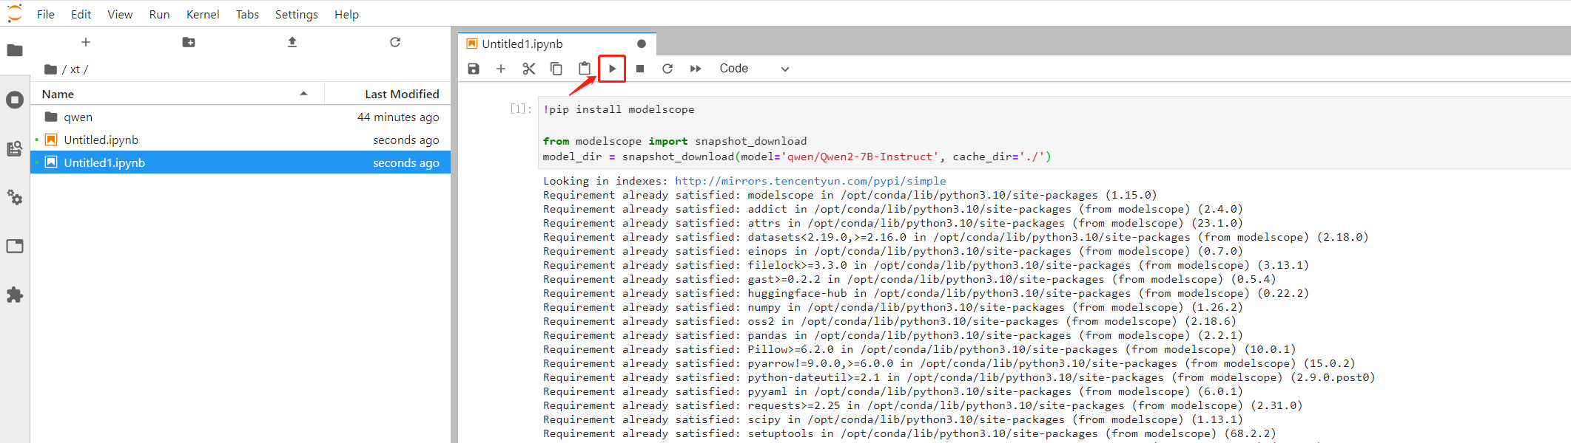Viewport: 1571px width, 443px height.
Task: Click the root folder icon in breadcrumb
Action: click(x=50, y=69)
